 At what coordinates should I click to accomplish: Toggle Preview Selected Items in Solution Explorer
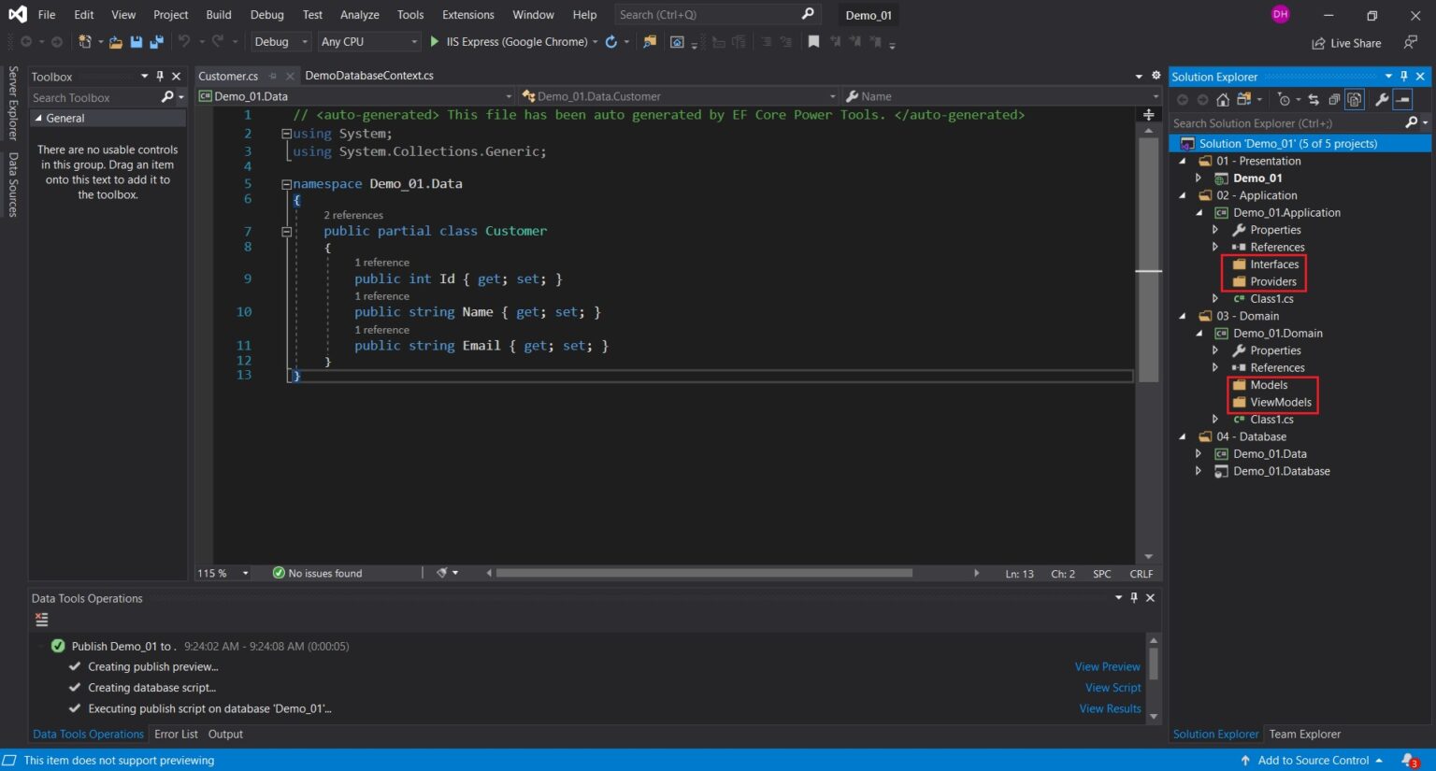coord(1402,100)
